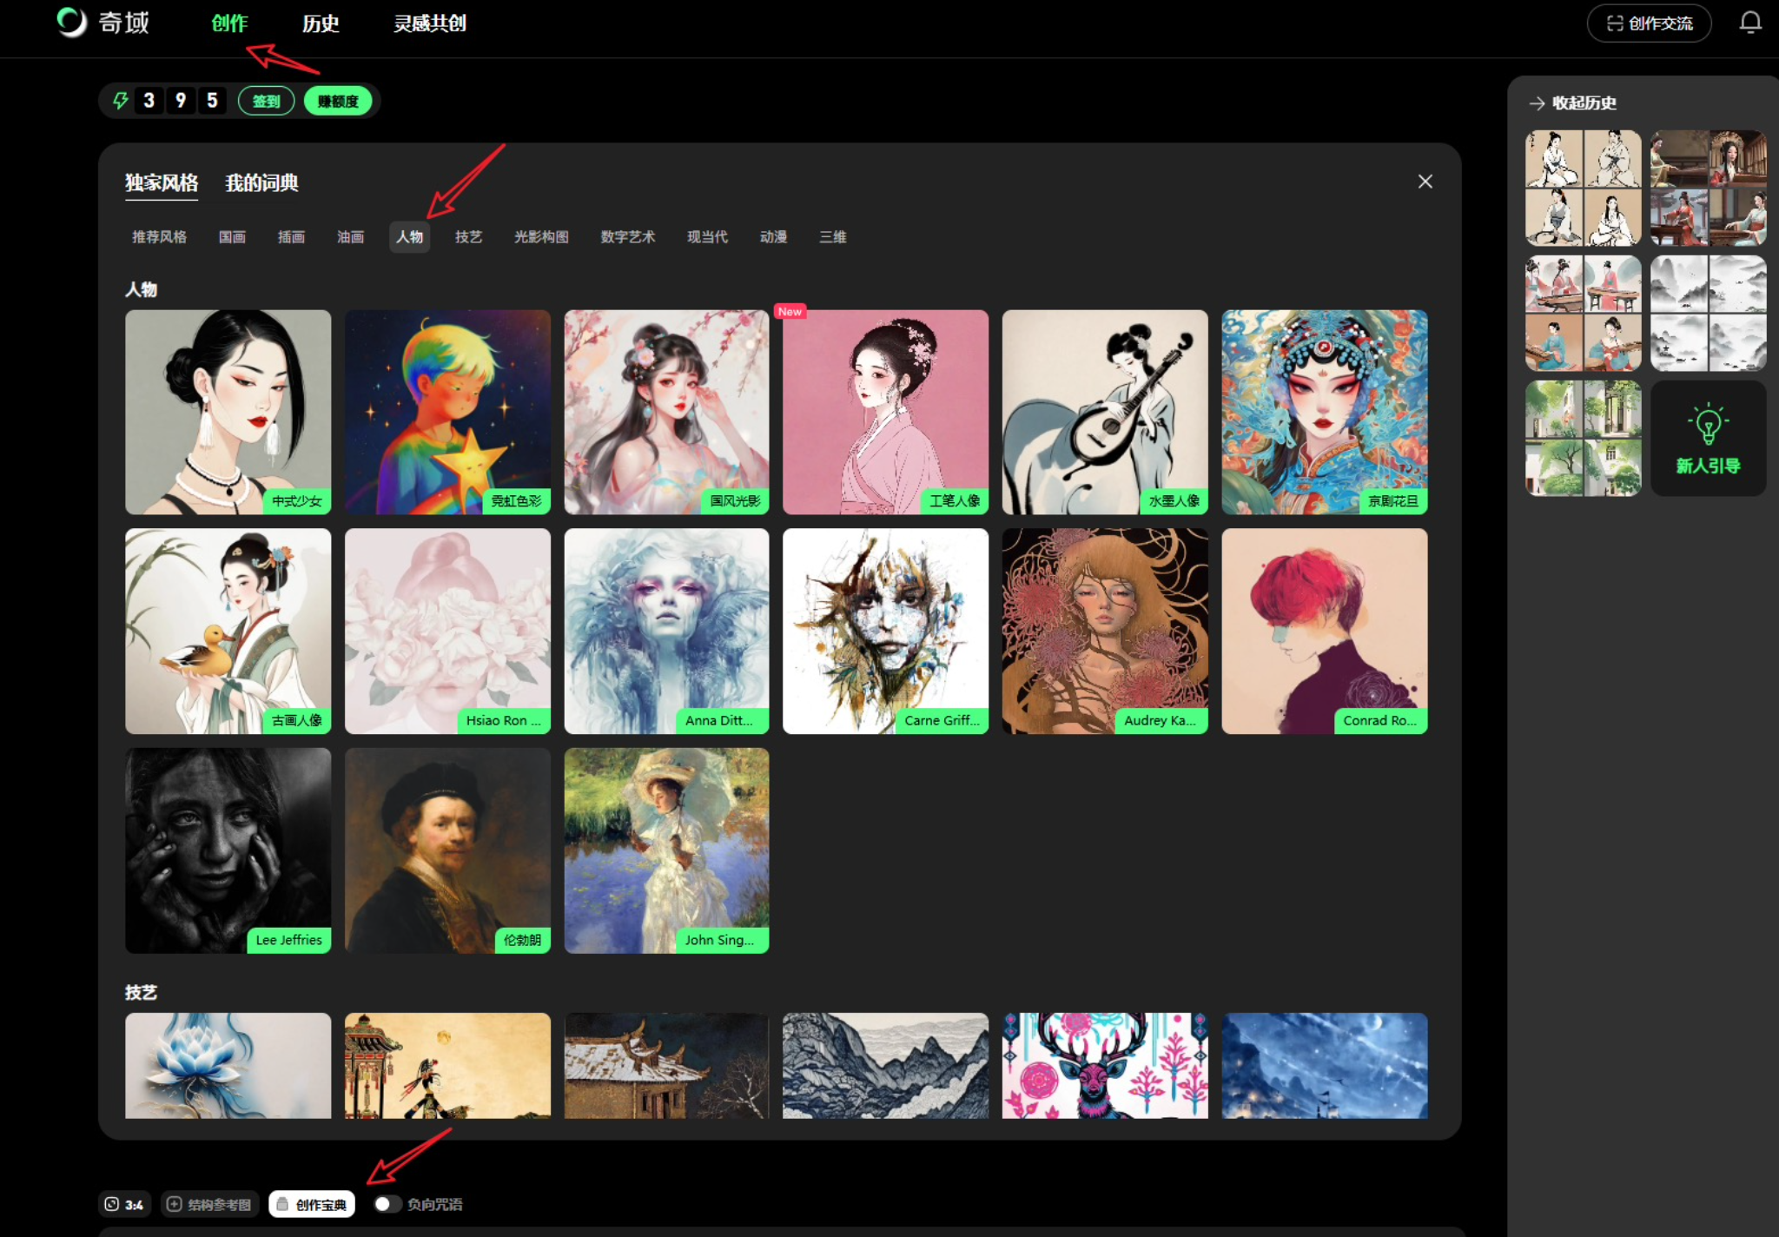The image size is (1779, 1237).
Task: Click the 奇域 logo icon
Action: (72, 22)
